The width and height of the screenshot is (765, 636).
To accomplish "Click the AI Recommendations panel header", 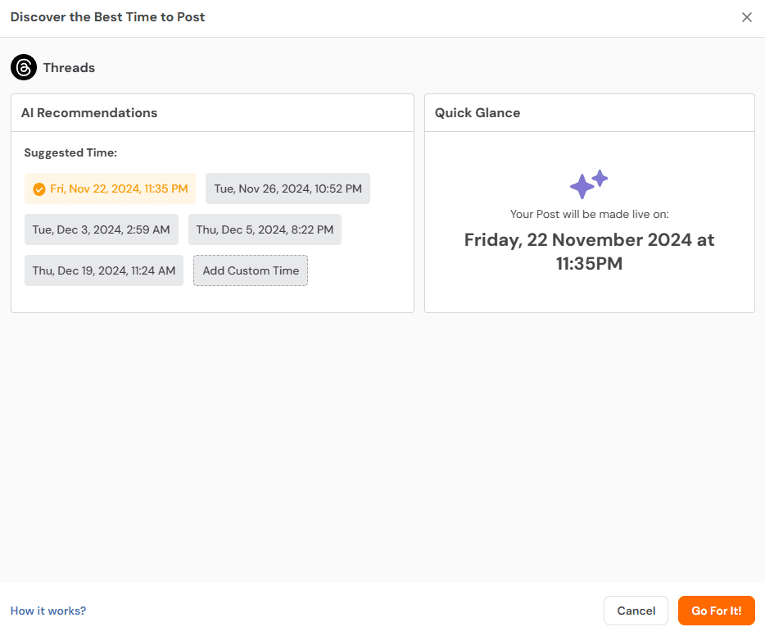I will point(89,112).
